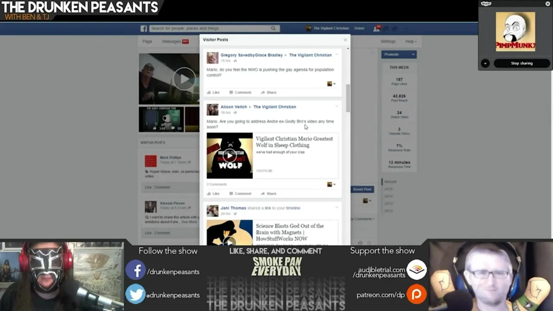The width and height of the screenshot is (553, 311).
Task: Click the 13 minutes Response Time stat
Action: click(x=399, y=164)
